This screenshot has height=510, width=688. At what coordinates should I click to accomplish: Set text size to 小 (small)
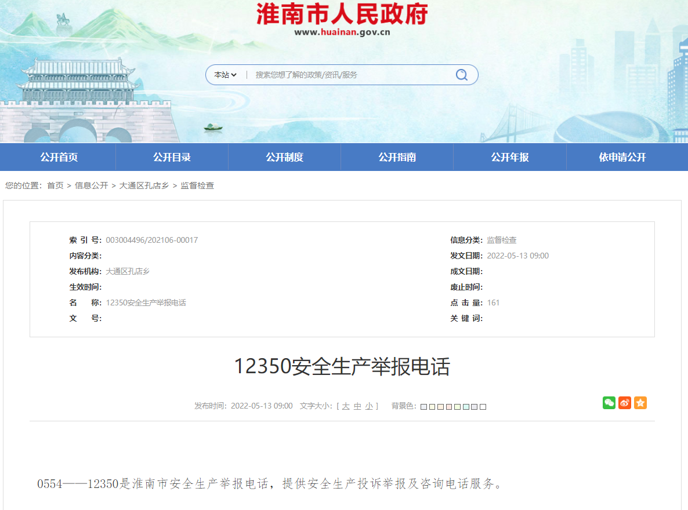(x=369, y=406)
